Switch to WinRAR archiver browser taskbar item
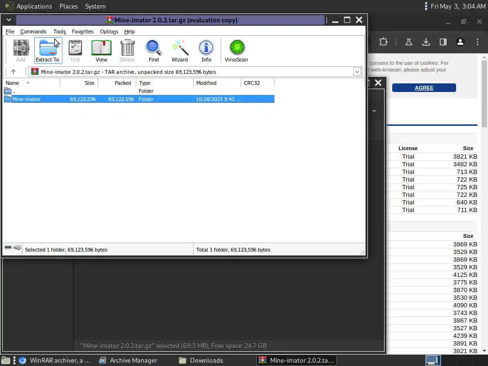488x366 pixels. click(x=55, y=360)
